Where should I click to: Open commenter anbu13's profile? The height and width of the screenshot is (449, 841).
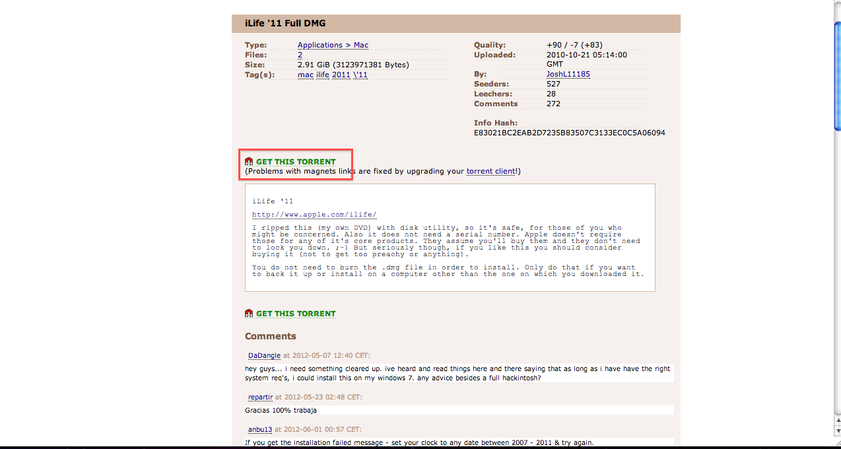[x=260, y=429]
